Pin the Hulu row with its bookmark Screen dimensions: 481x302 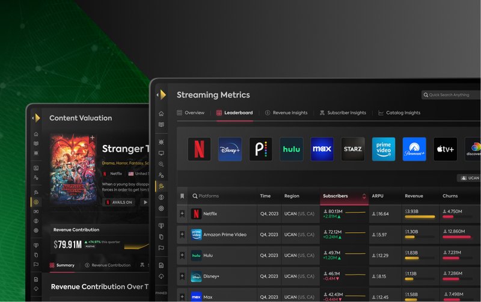[x=182, y=255]
